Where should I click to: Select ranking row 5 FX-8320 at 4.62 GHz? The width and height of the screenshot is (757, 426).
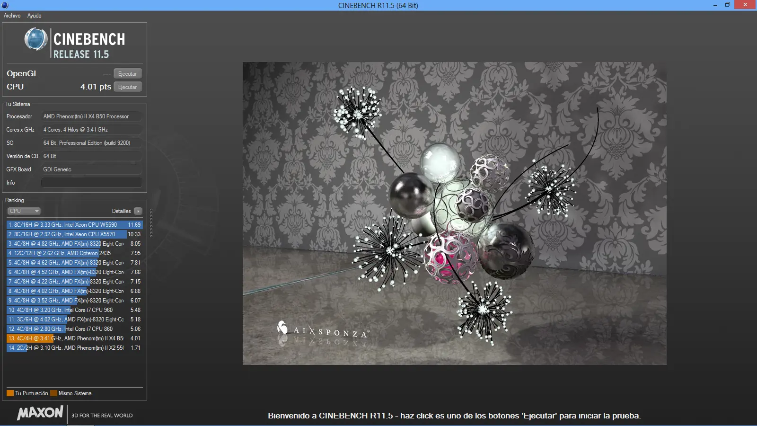(75, 263)
